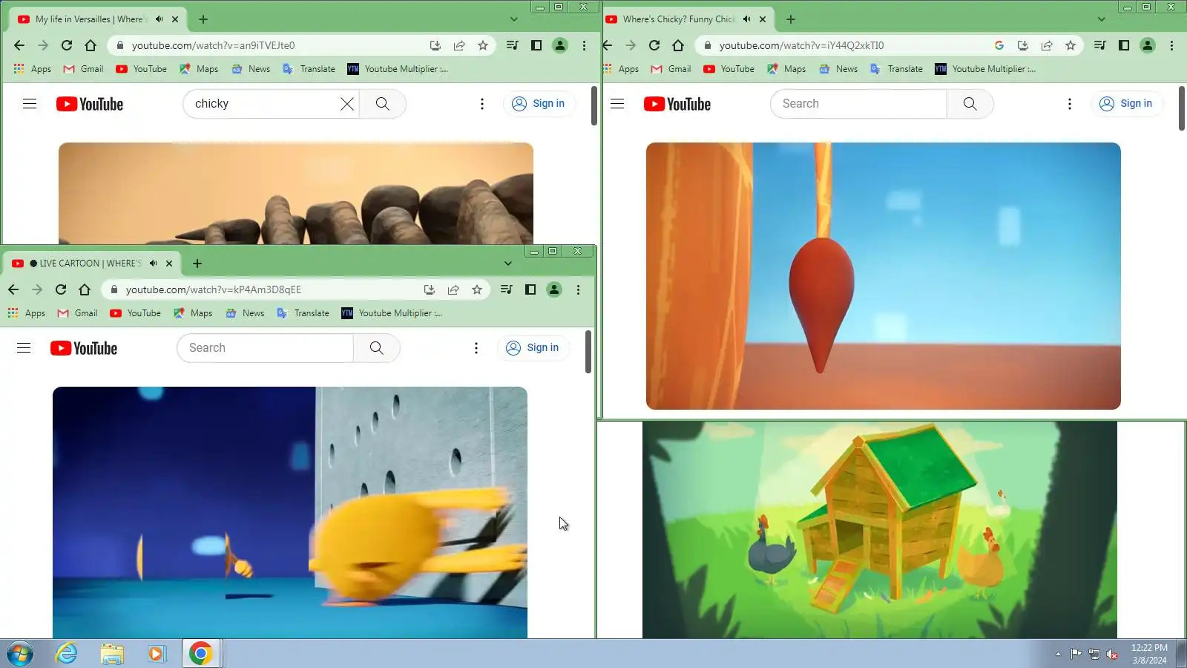Screen dimensions: 1187x668
Task: Open Windows Explorer folder from taskbar
Action: [112, 654]
